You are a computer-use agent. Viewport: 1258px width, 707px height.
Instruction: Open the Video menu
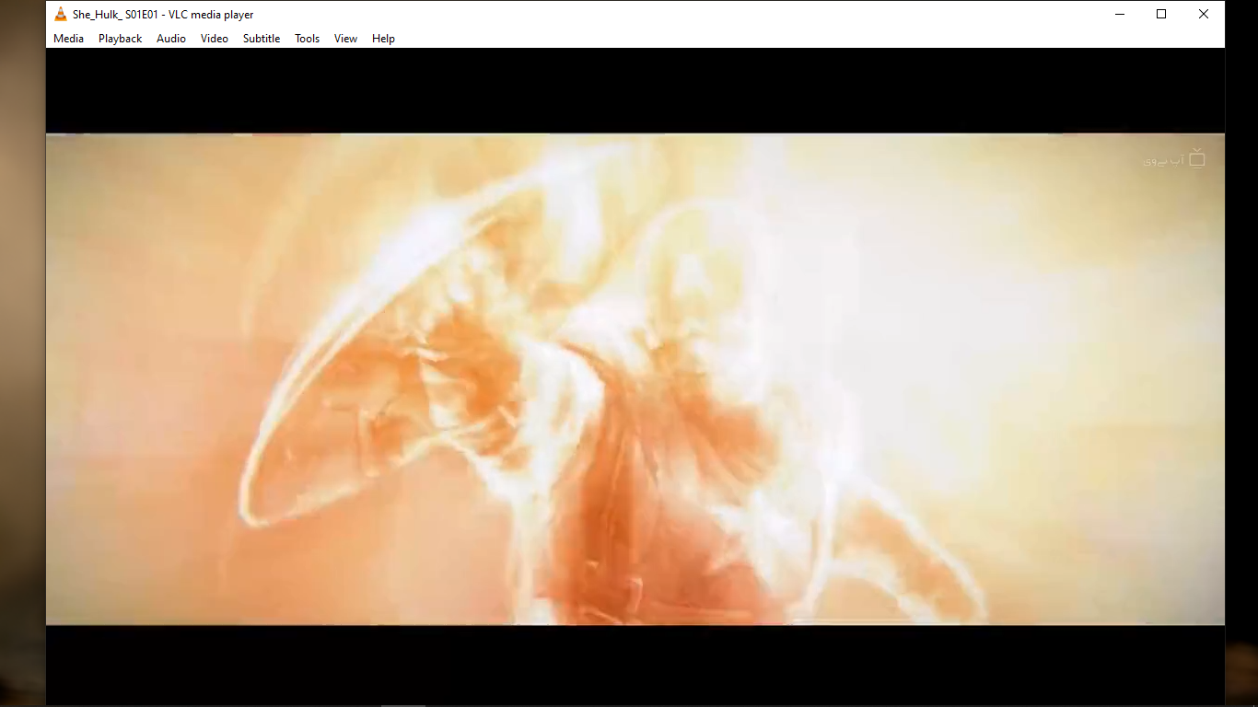[x=215, y=39]
